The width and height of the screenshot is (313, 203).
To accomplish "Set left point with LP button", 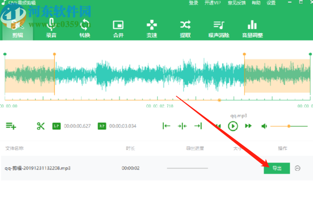I will click(x=56, y=126).
